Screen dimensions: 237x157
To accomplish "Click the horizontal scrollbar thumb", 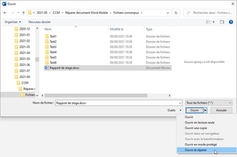I will (x=96, y=96).
